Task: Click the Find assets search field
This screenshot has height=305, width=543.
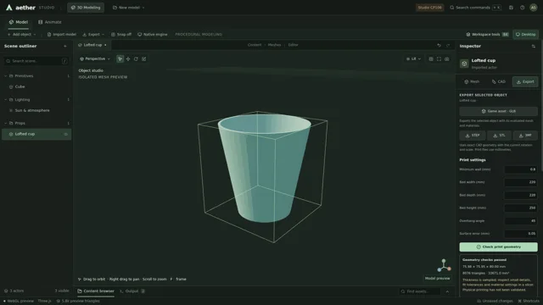Action: (420, 291)
